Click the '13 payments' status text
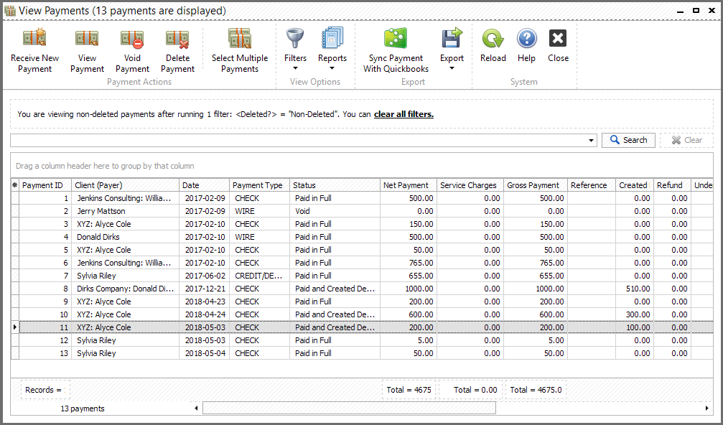723x425 pixels. pos(83,408)
